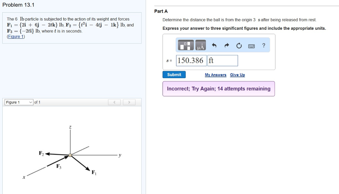339x194 pixels.
Task: Reset the answer box with the circular arrow
Action: click(239, 46)
